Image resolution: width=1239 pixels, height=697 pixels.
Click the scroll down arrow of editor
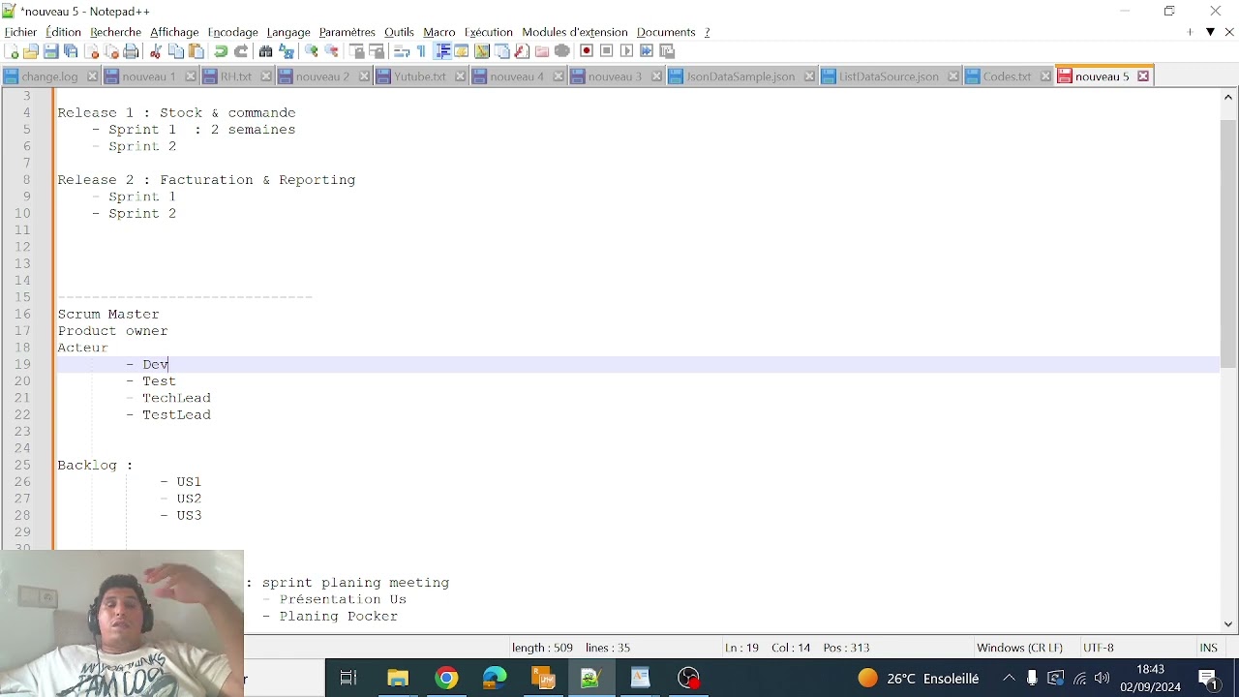point(1228,624)
